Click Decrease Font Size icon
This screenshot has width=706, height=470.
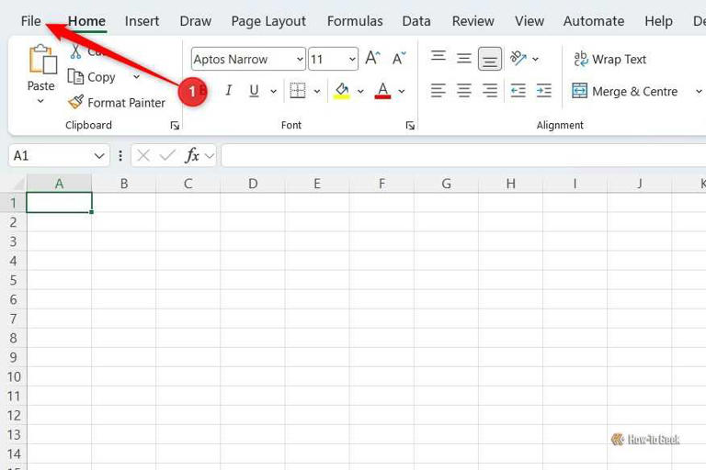(399, 58)
